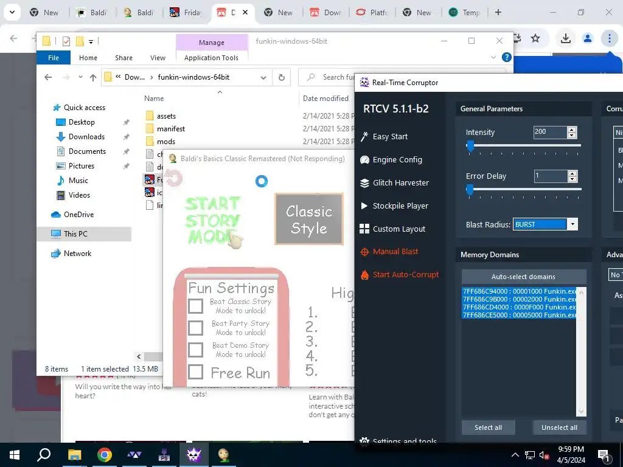
Task: Select the assets folder
Action: point(166,116)
